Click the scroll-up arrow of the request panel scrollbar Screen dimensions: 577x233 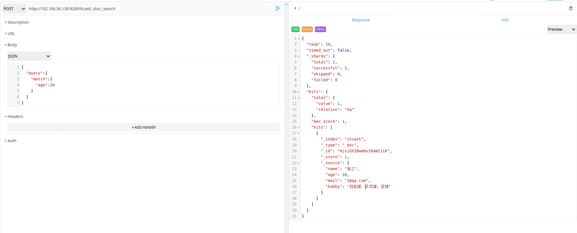(286, 4)
